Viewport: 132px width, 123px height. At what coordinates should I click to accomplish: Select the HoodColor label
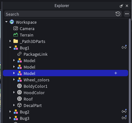(x=34, y=93)
